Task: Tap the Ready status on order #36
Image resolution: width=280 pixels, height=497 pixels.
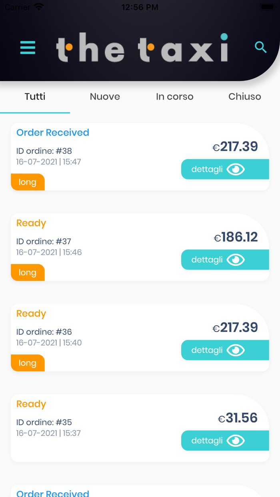Action: pos(31,314)
